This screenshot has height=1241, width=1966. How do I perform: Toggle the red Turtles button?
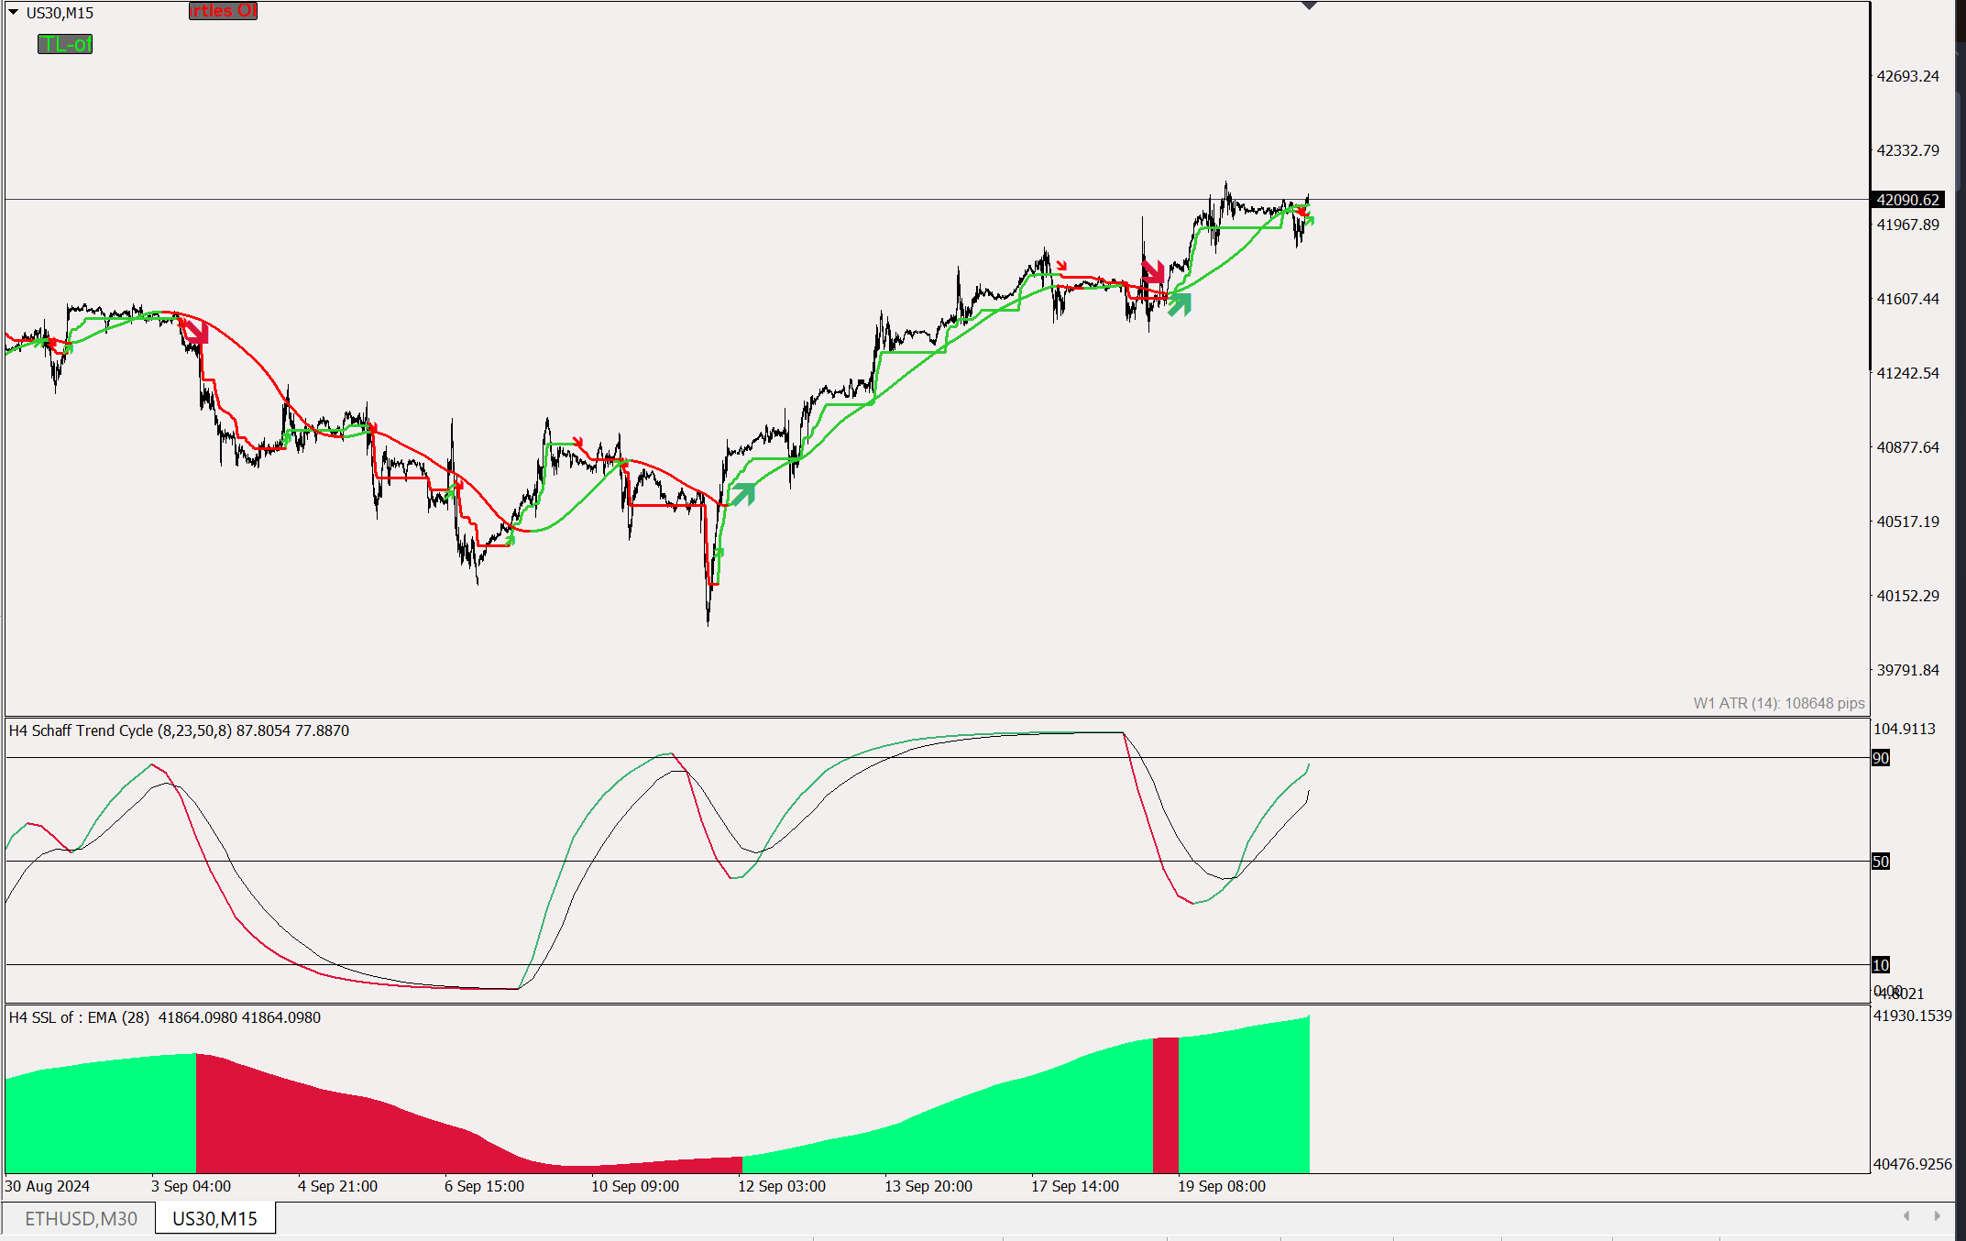[x=223, y=11]
